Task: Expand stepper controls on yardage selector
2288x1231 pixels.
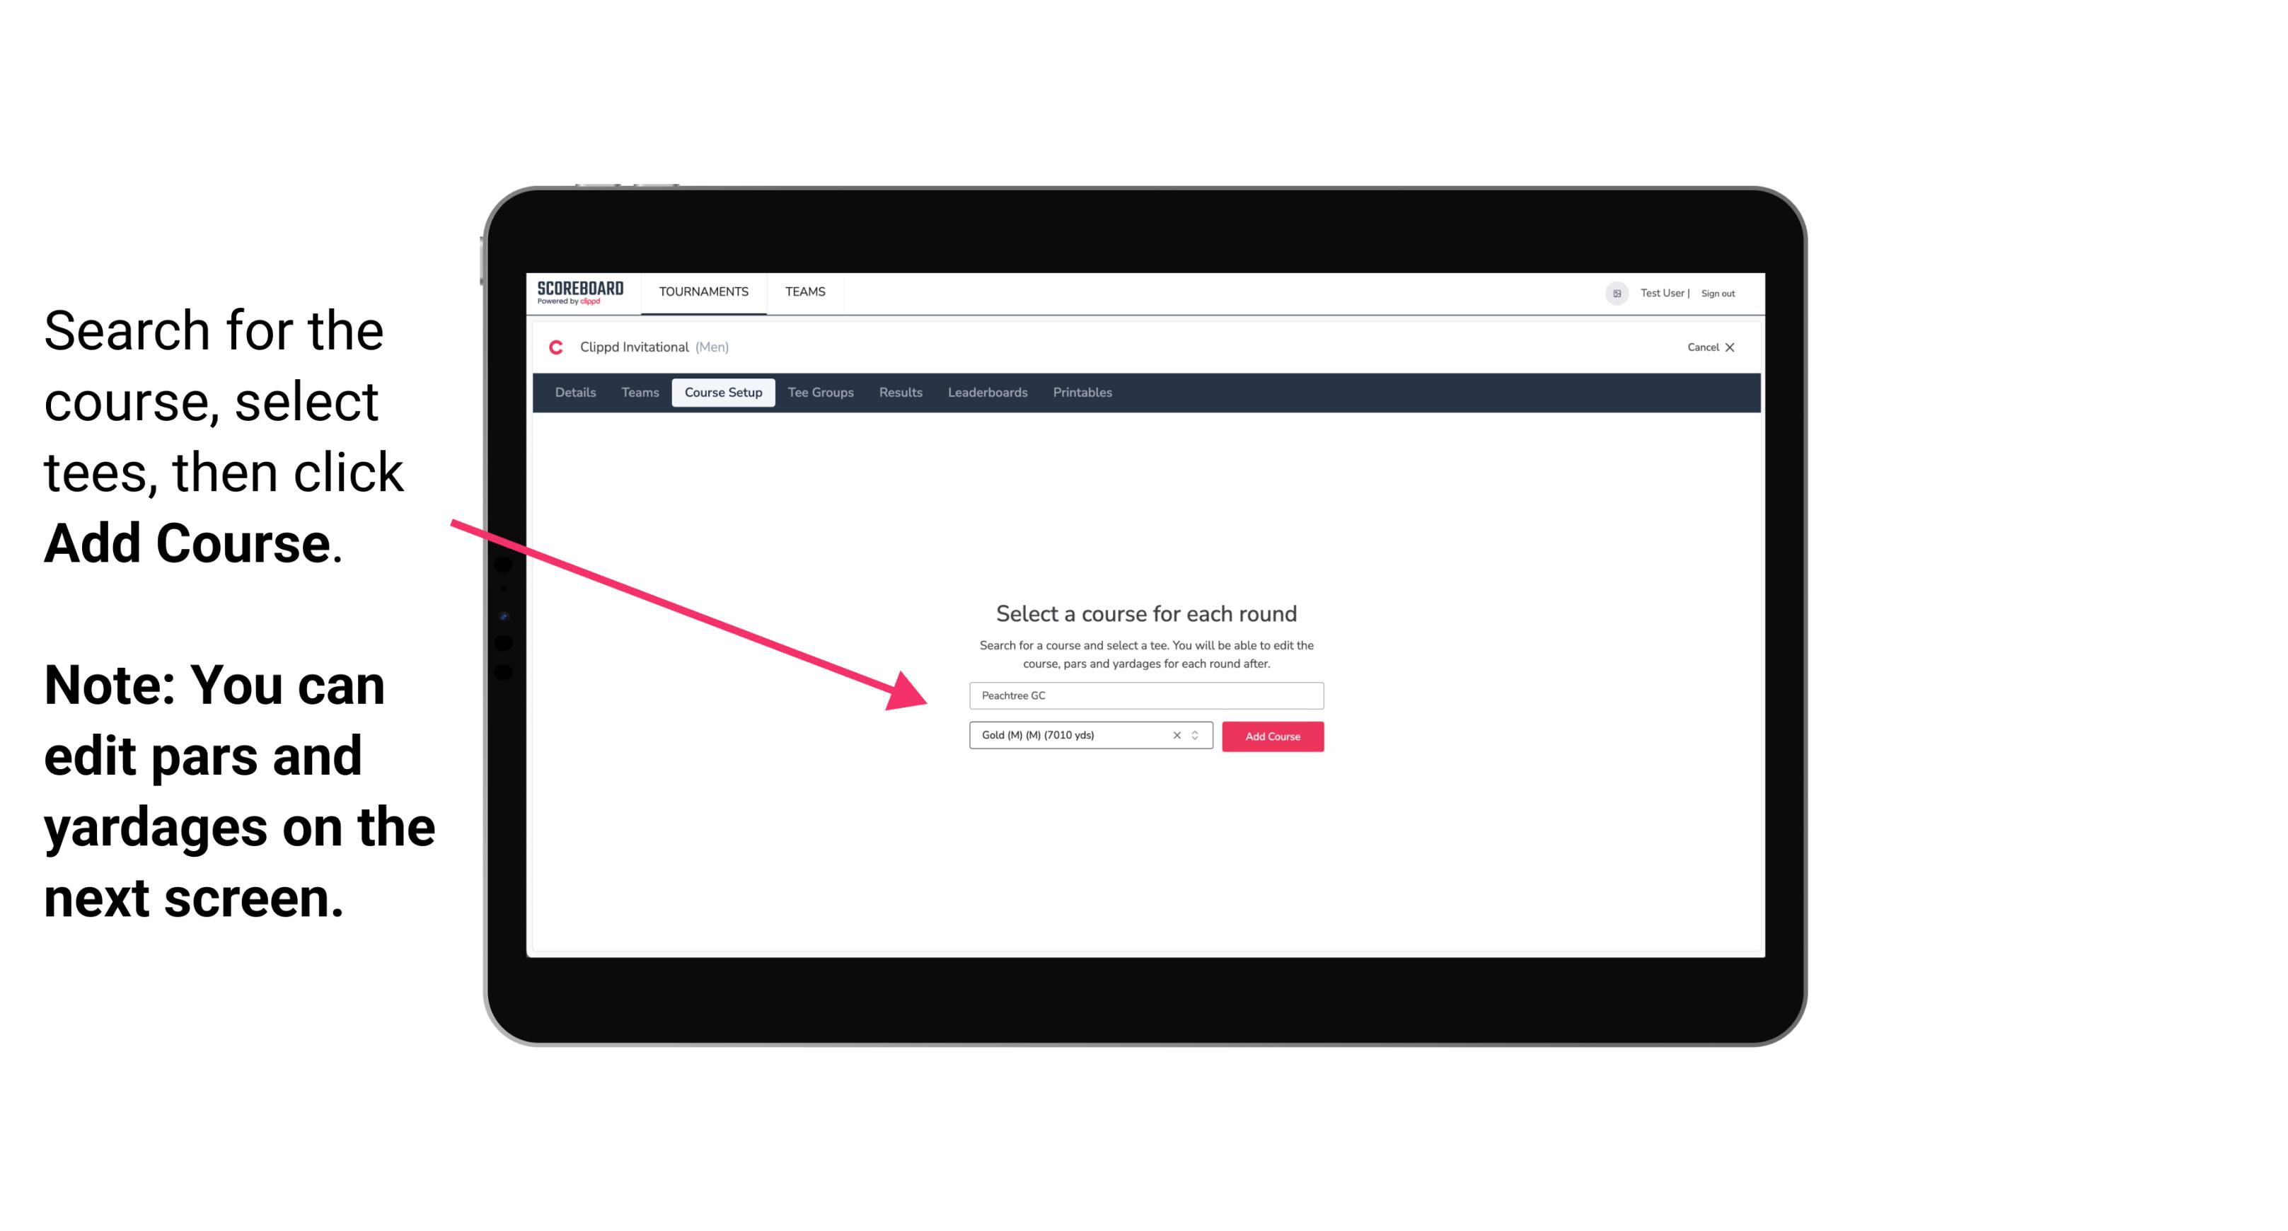Action: point(1197,736)
